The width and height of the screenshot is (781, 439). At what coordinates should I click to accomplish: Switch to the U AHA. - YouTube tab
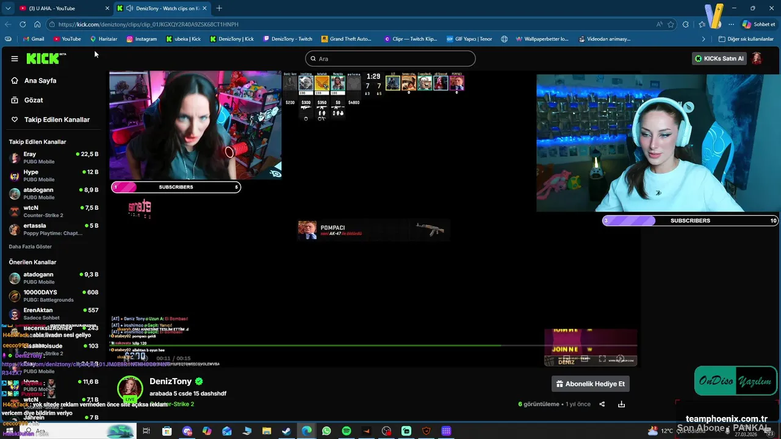coord(63,8)
